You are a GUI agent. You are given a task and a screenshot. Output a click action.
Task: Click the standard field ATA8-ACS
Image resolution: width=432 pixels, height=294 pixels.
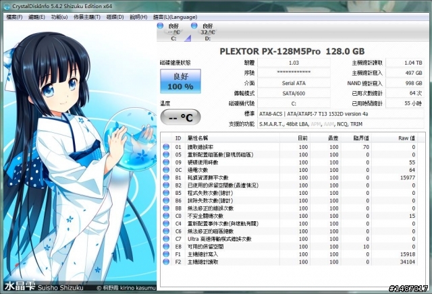(x=340, y=114)
